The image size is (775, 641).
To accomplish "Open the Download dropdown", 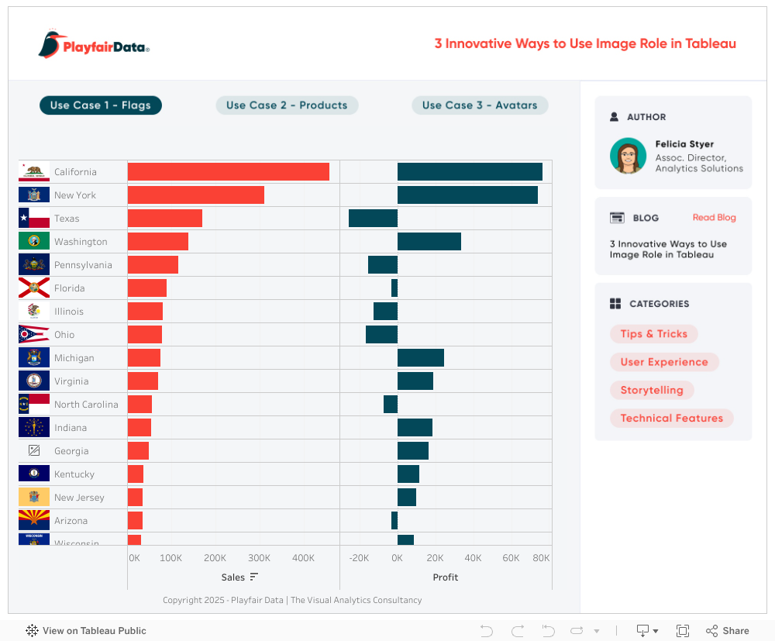I will click(x=647, y=631).
